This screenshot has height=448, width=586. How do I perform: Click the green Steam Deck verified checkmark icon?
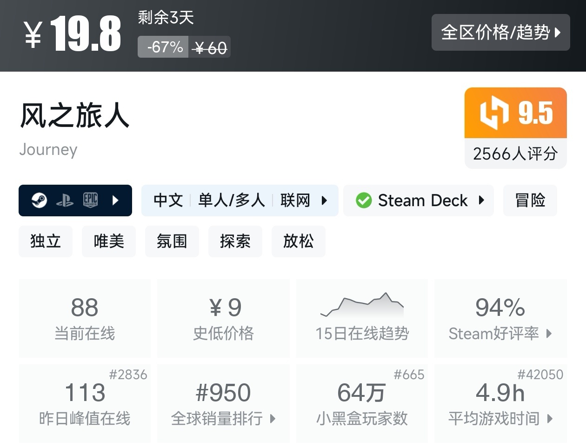tap(365, 201)
